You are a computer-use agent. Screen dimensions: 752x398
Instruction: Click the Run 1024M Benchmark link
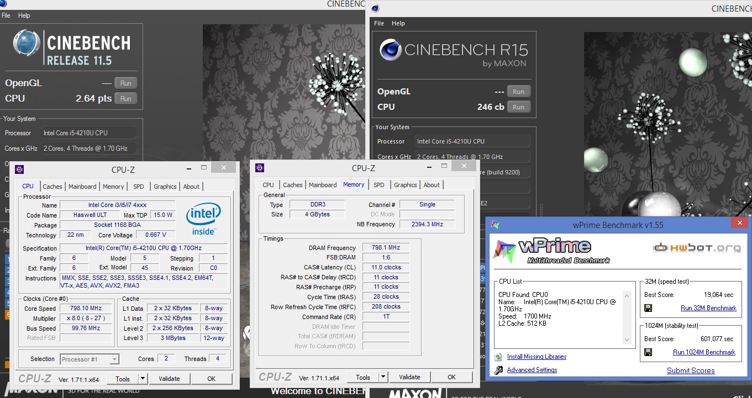[704, 352]
